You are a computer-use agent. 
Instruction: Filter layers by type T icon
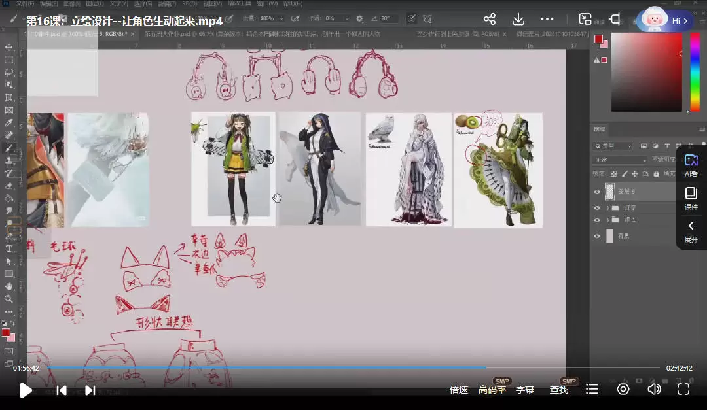coord(667,146)
